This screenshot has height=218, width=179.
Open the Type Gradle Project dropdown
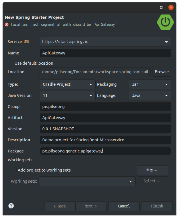[68, 84]
